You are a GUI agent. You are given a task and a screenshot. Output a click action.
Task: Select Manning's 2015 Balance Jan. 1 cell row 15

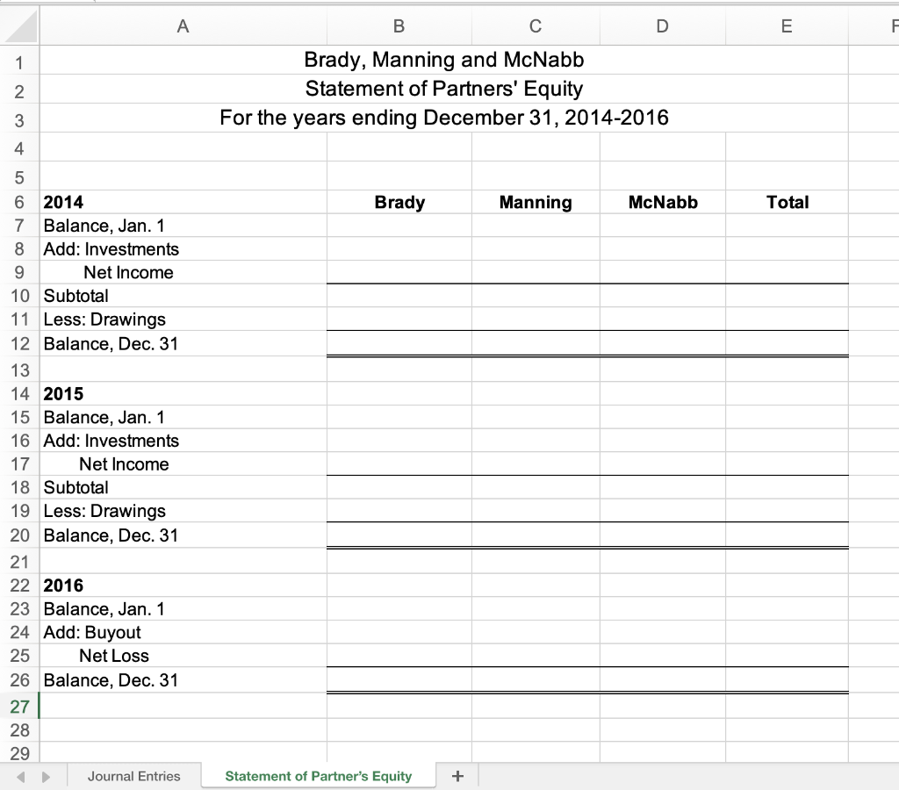536,417
